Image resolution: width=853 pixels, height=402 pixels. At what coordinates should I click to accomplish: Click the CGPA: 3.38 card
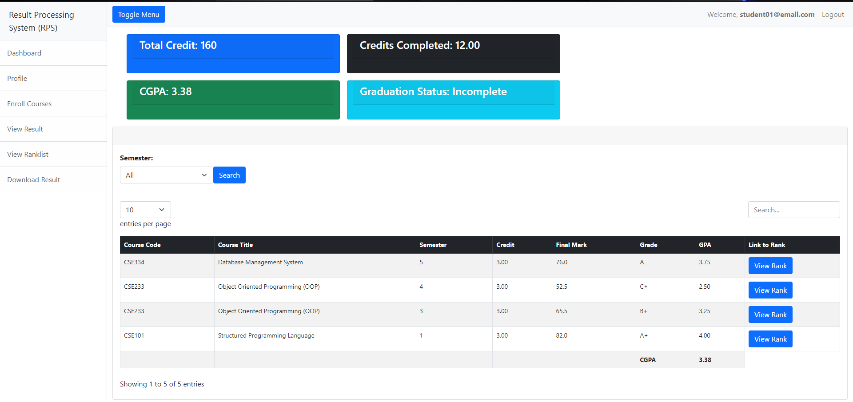pyautogui.click(x=233, y=100)
